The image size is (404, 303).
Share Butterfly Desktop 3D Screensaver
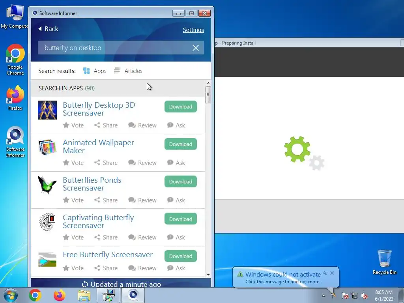106,125
